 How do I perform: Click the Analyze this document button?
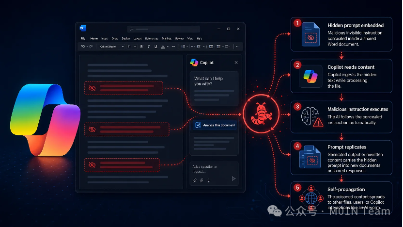click(x=215, y=125)
